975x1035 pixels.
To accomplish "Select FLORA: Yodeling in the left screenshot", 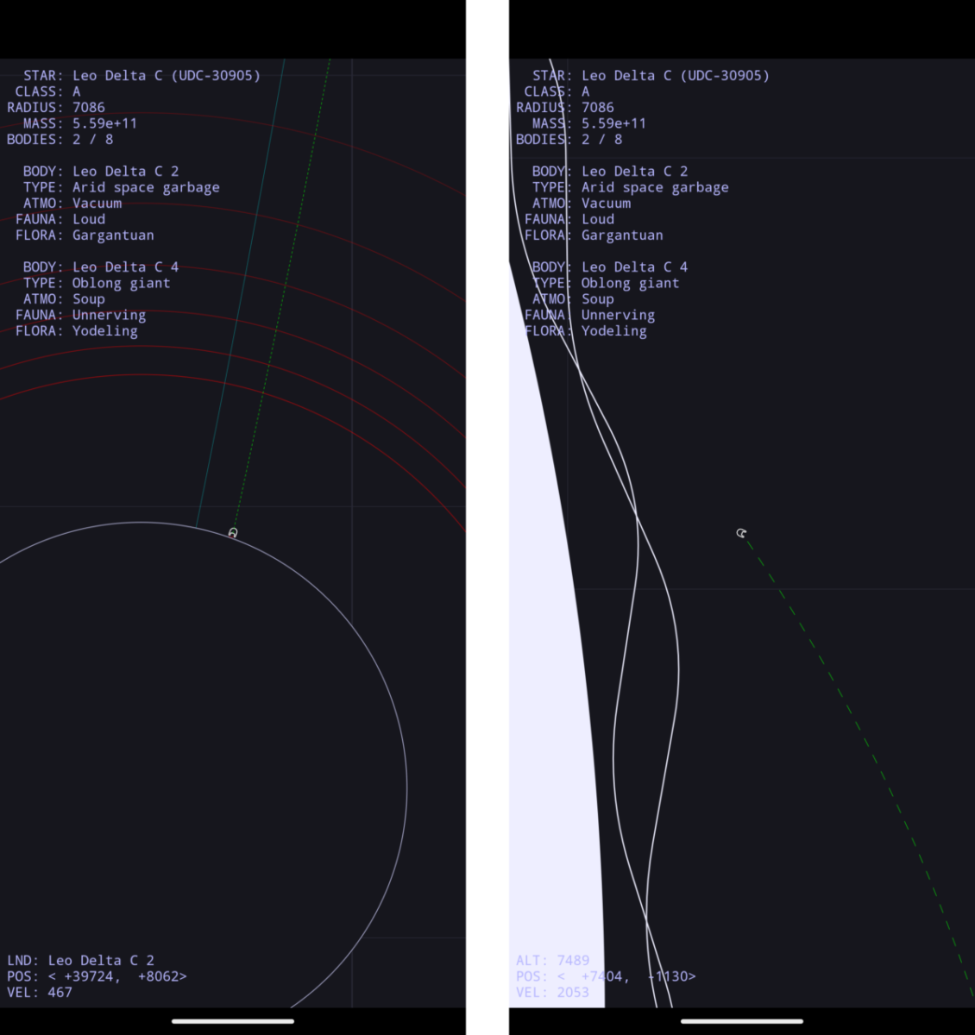I will click(x=76, y=331).
